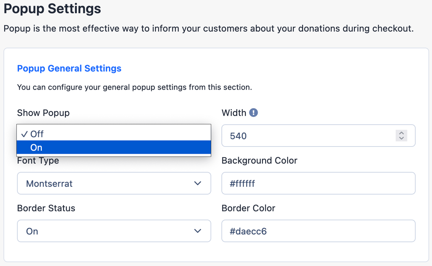Viewport: 432px width, 266px height.
Task: Click the Background Color label
Action: (x=259, y=161)
